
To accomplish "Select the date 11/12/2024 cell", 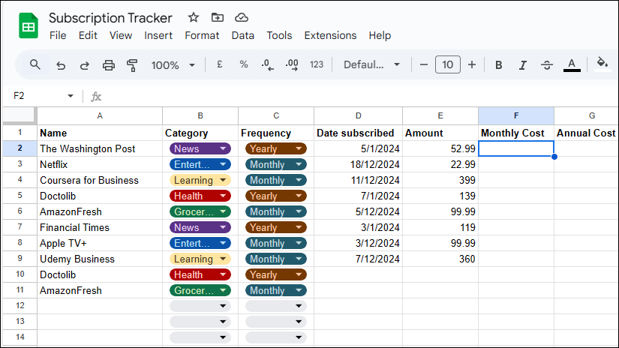I will (358, 180).
